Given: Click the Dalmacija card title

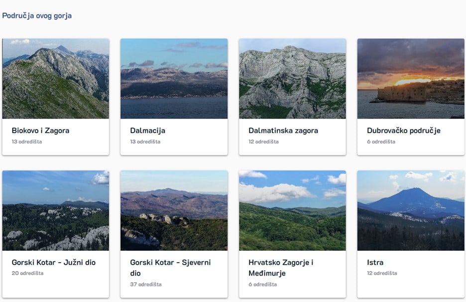Looking at the screenshot, I should [147, 131].
